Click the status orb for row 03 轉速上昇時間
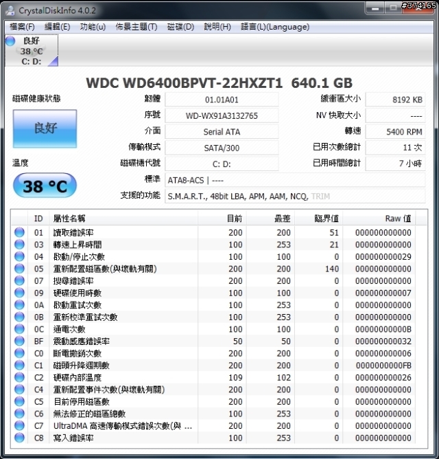Viewport: 439px width, 459px height. pos(19,245)
